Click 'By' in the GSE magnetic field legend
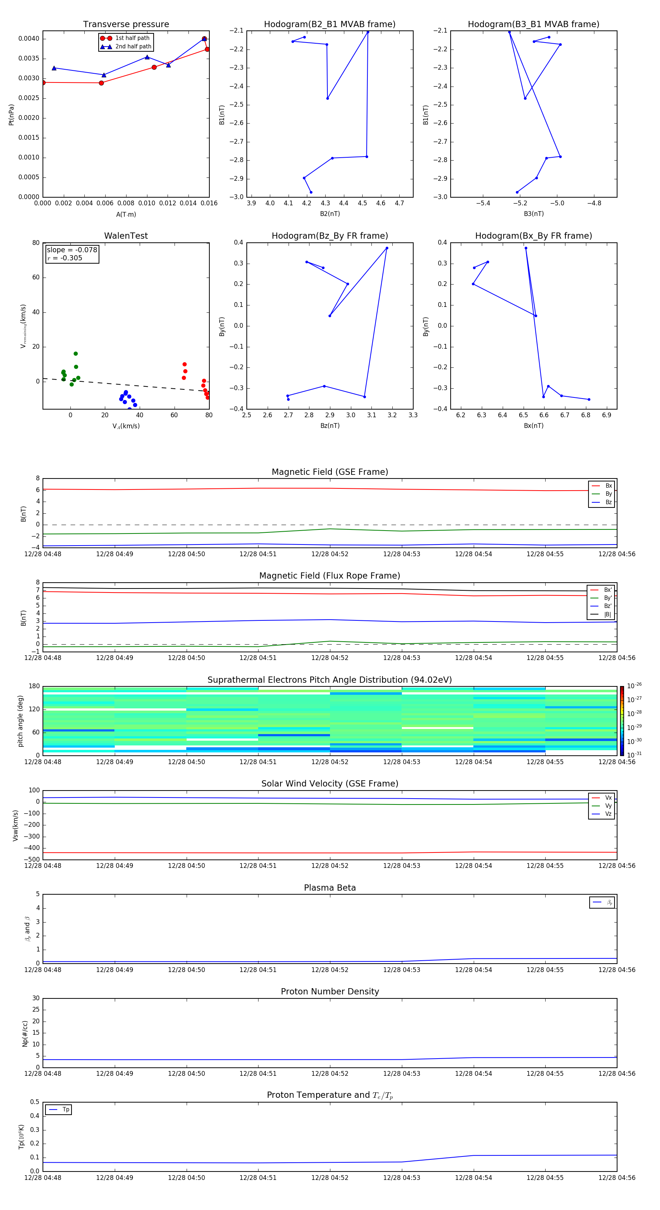Viewport: 660px width, 1210px height. [608, 494]
